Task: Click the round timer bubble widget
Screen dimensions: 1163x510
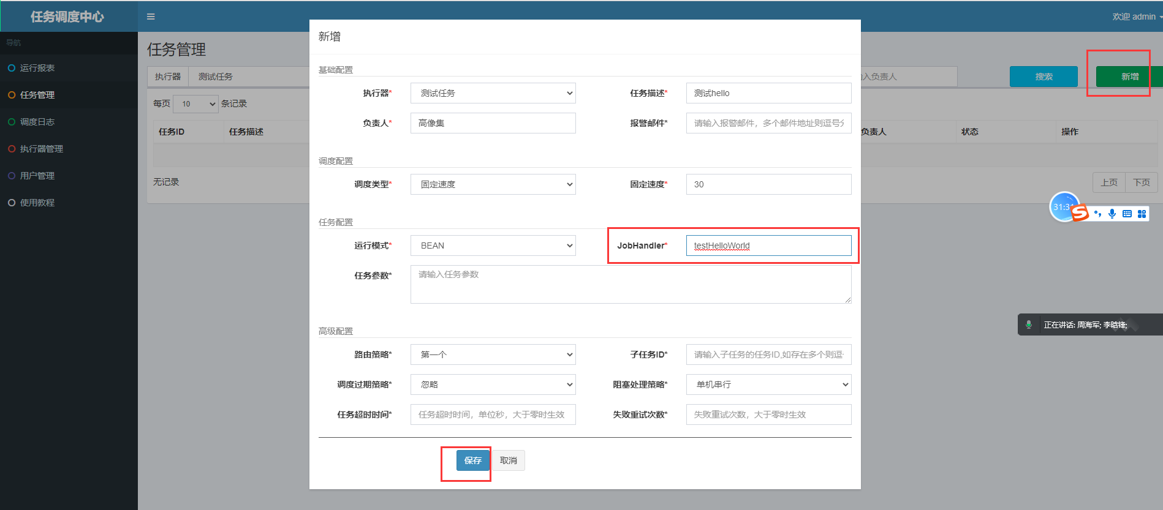Action: 1063,207
